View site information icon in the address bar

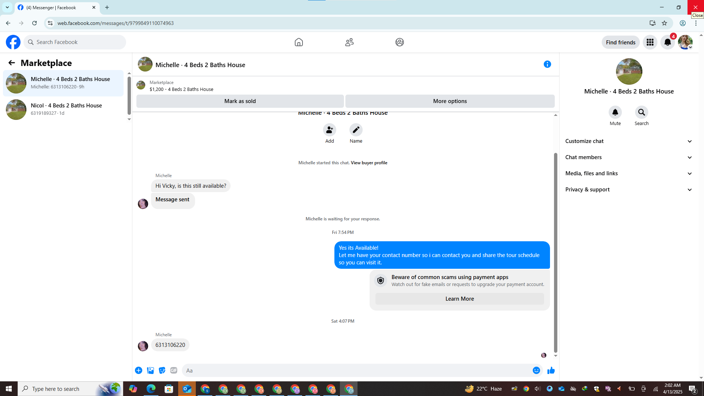coord(50,23)
